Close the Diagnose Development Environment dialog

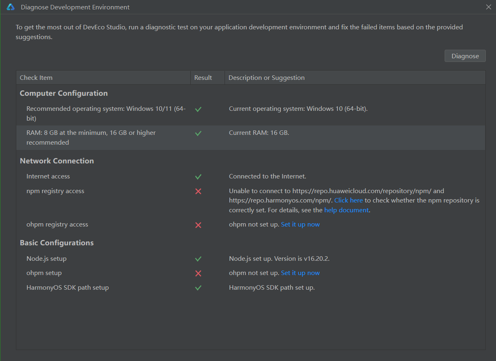pos(489,7)
